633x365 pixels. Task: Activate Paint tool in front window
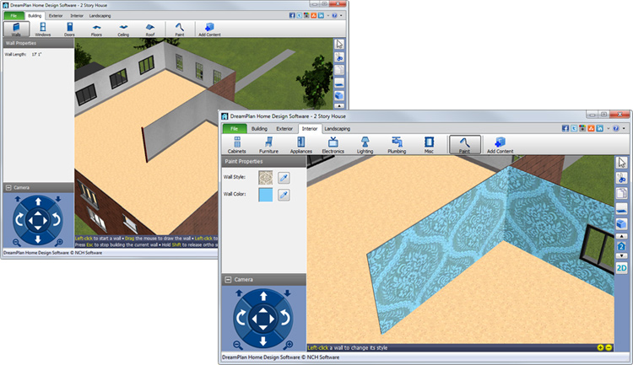click(465, 145)
